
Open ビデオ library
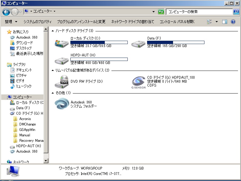tap(17, 81)
